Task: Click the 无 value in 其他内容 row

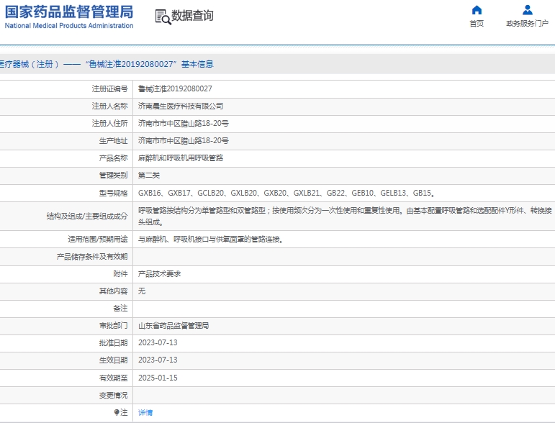Action: pos(142,291)
